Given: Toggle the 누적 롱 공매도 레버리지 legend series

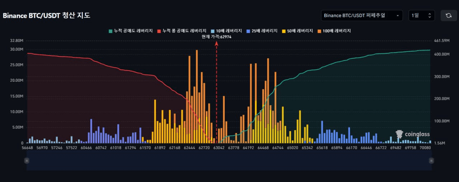Looking at the screenshot, I should coord(182,31).
